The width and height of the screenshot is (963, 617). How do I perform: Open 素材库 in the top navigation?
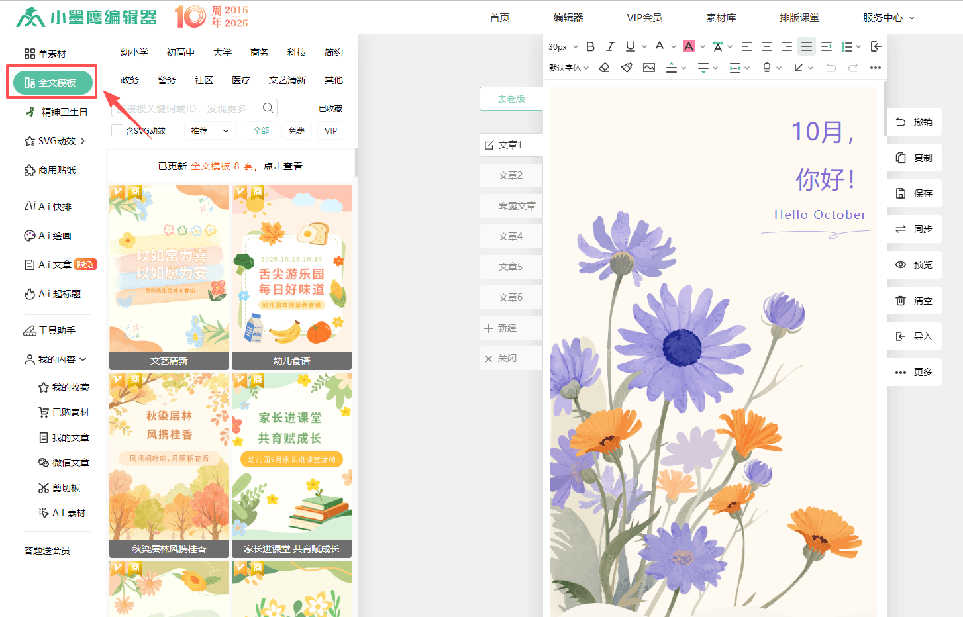pos(721,17)
